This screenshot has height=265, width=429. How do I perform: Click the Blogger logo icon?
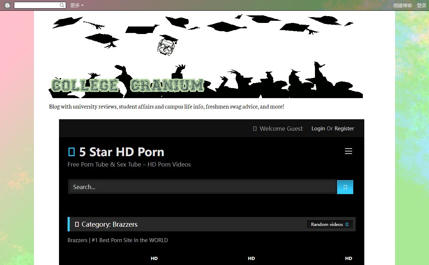pyautogui.click(x=7, y=5)
